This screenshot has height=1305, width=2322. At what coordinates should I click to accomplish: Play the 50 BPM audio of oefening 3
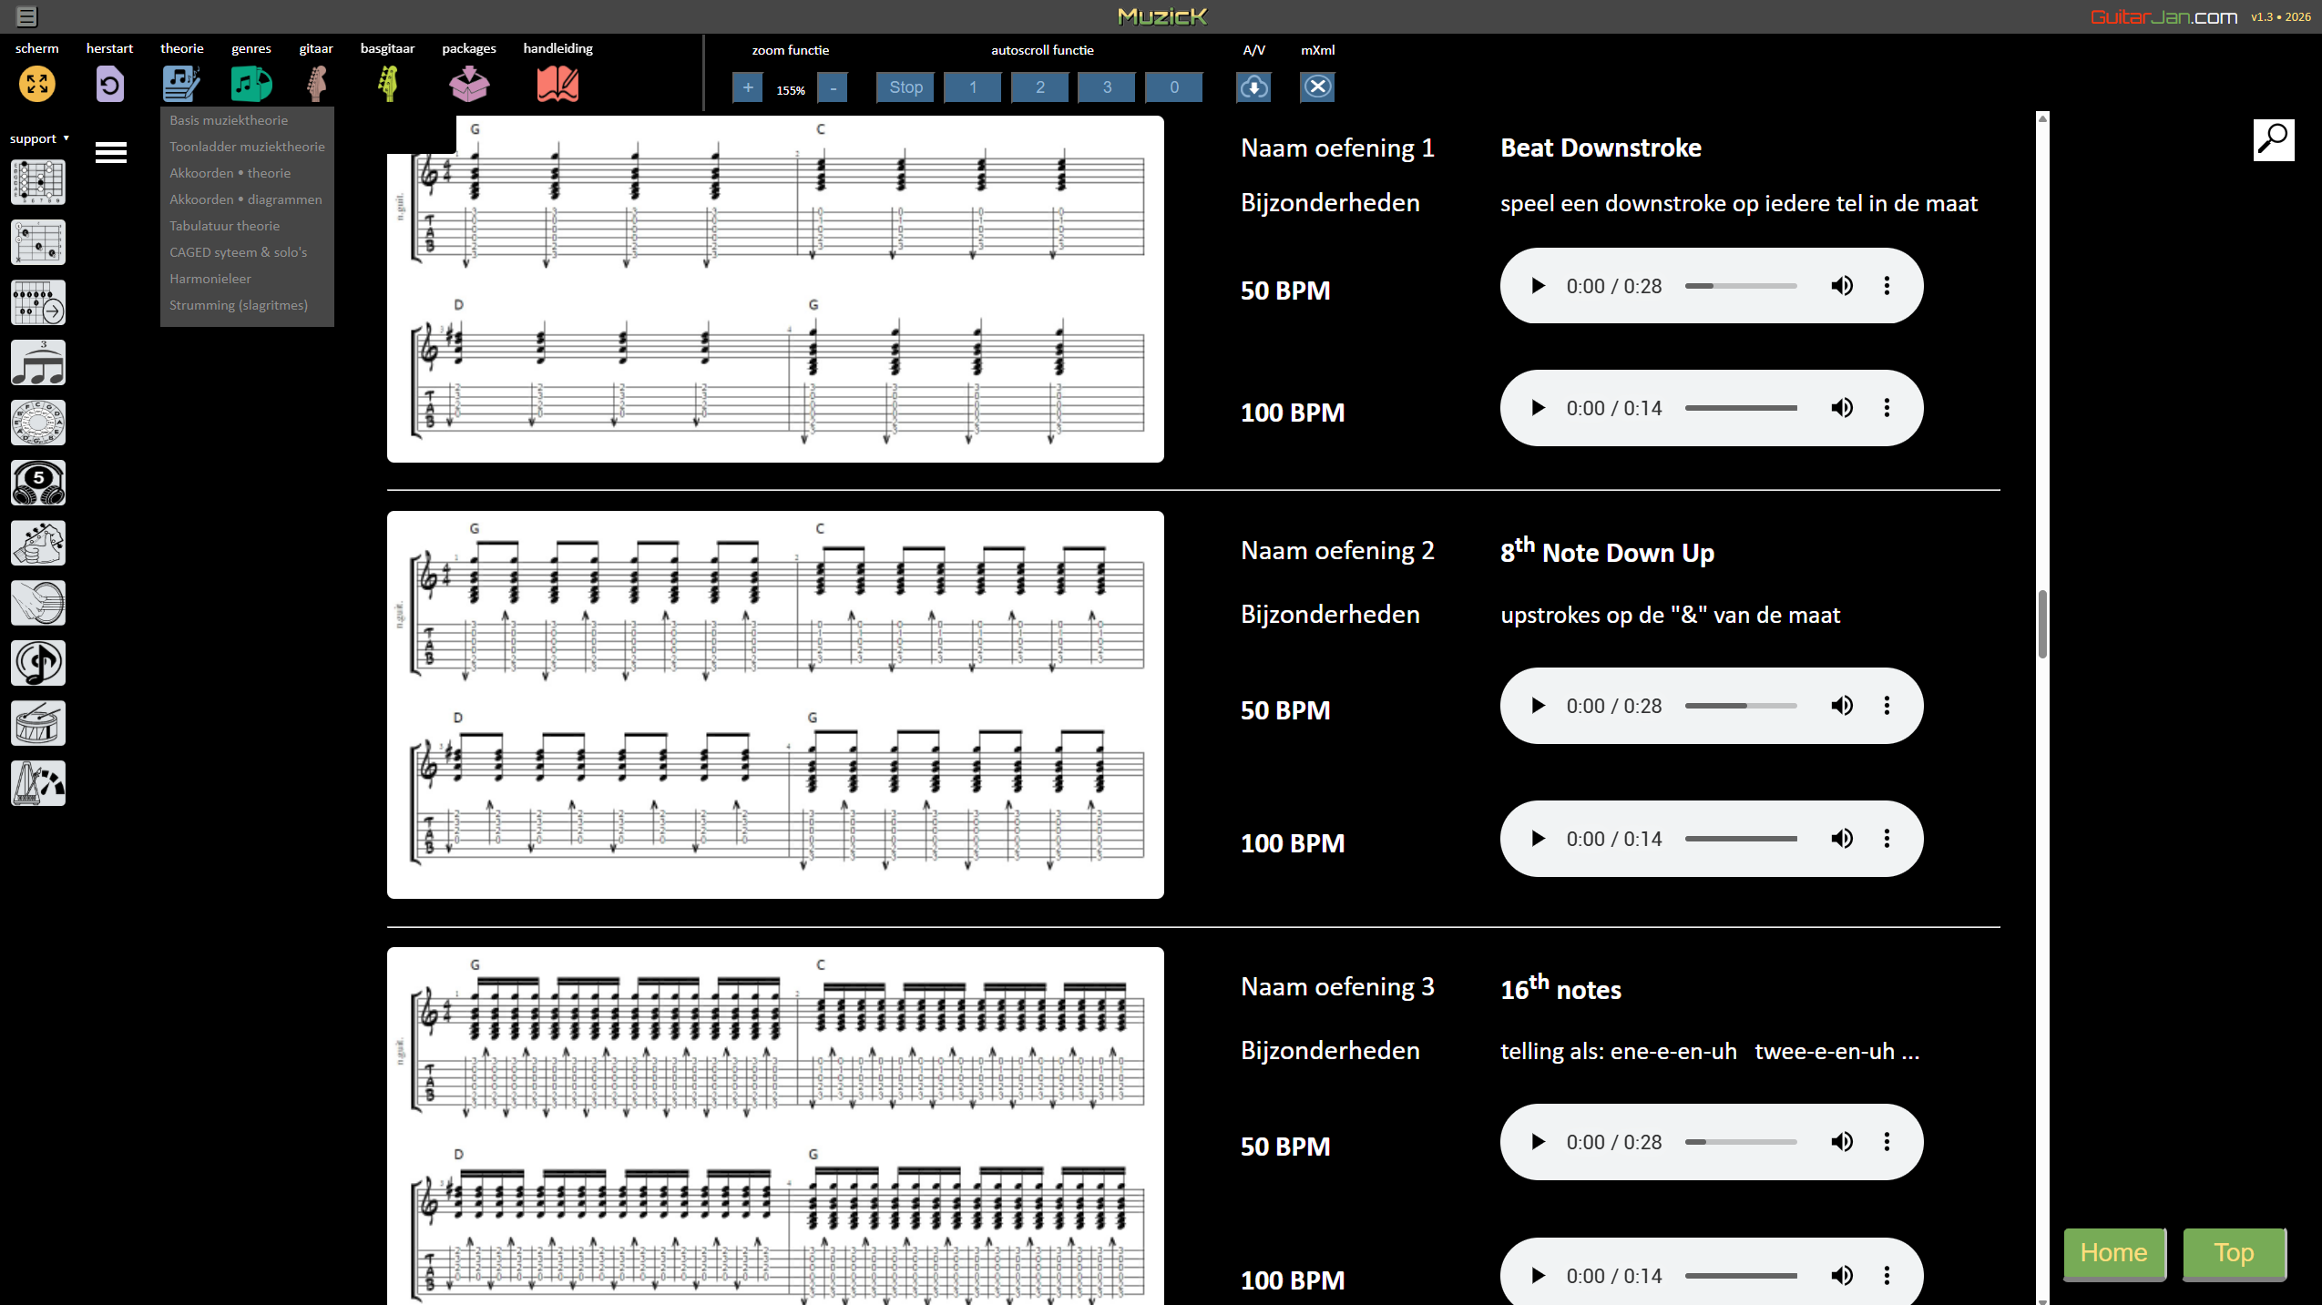[x=1539, y=1142]
